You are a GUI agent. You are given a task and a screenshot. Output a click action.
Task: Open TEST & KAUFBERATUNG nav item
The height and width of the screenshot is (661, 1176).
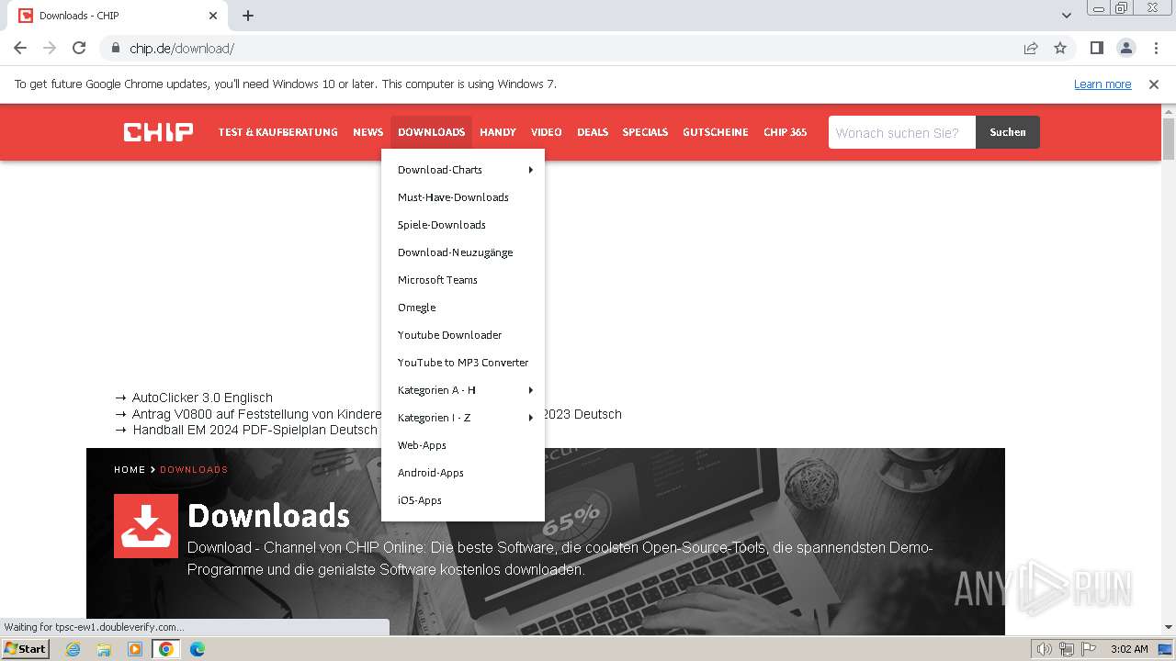[277, 132]
